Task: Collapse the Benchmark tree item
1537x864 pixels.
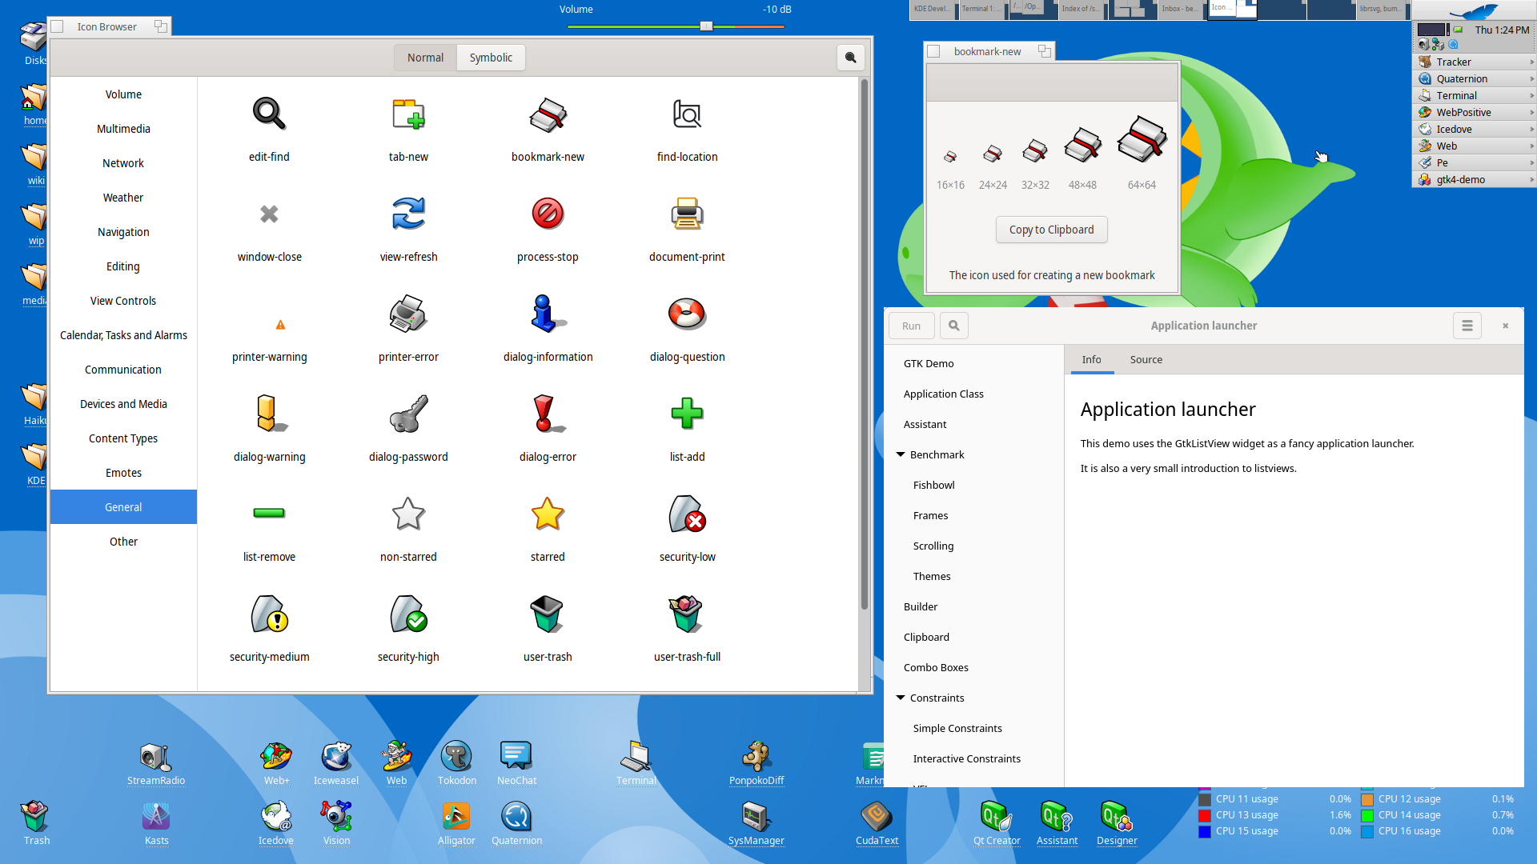Action: pos(901,454)
